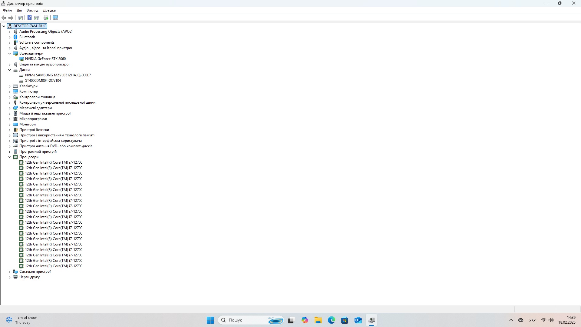The height and width of the screenshot is (327, 581).
Task: Open volume control from tray speaker icon
Action: pos(551,320)
